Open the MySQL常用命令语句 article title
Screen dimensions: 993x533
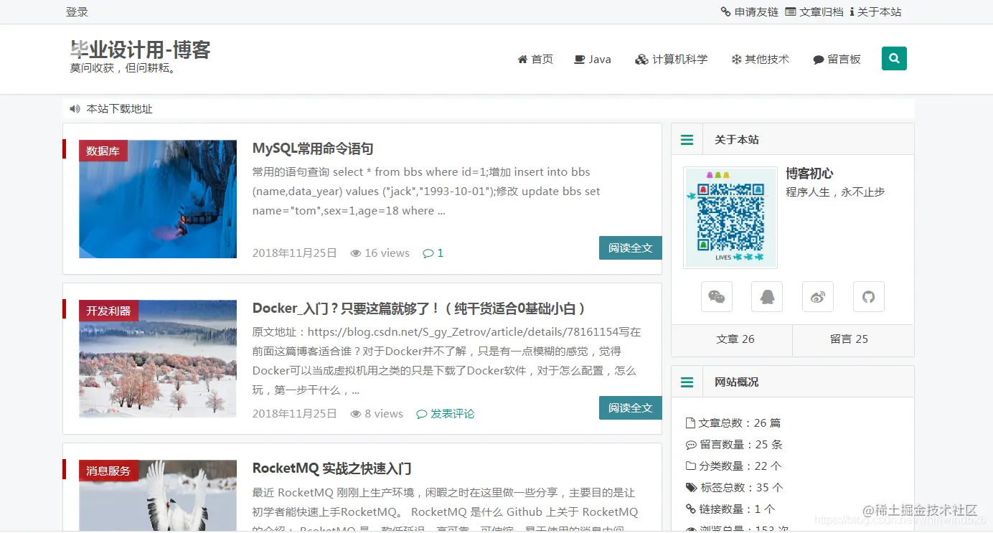[x=313, y=148]
